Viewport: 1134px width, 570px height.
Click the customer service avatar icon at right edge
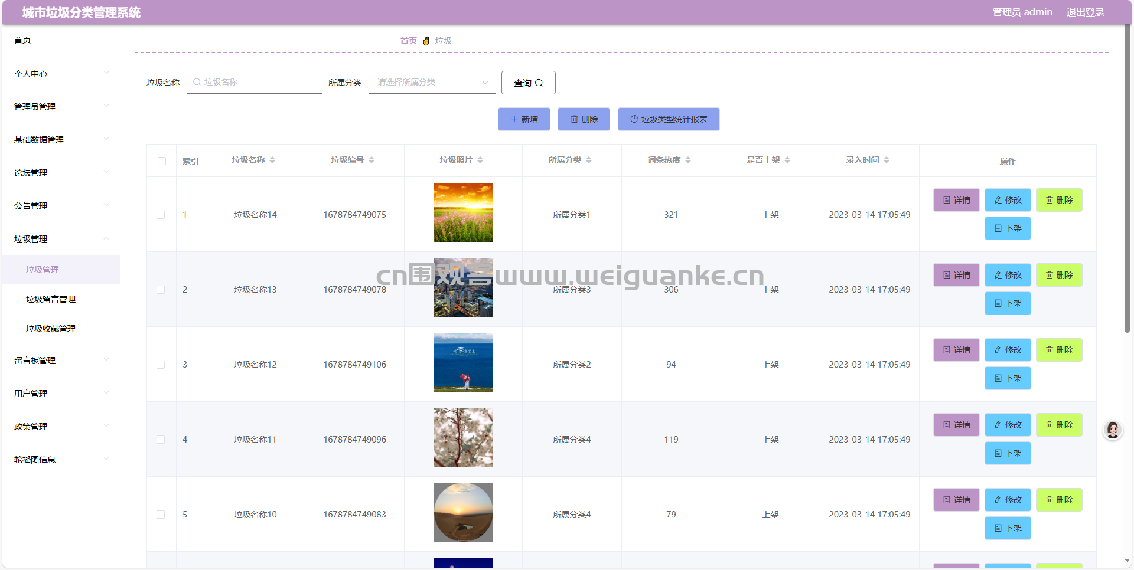[x=1113, y=430]
